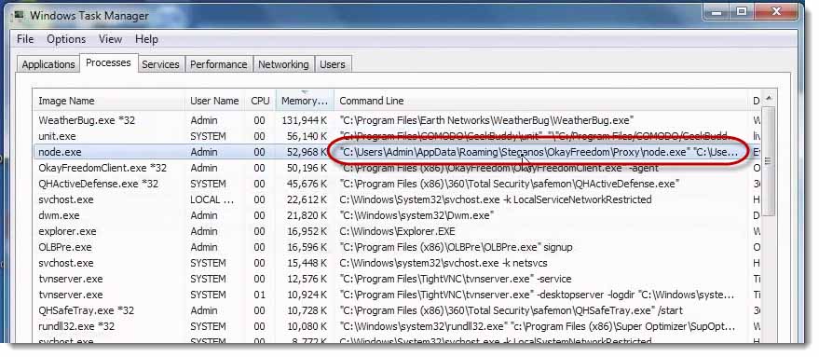Screen dimensions: 819x357
Task: Click the svchost.exe -k netsvcs command line
Action: coord(444,263)
